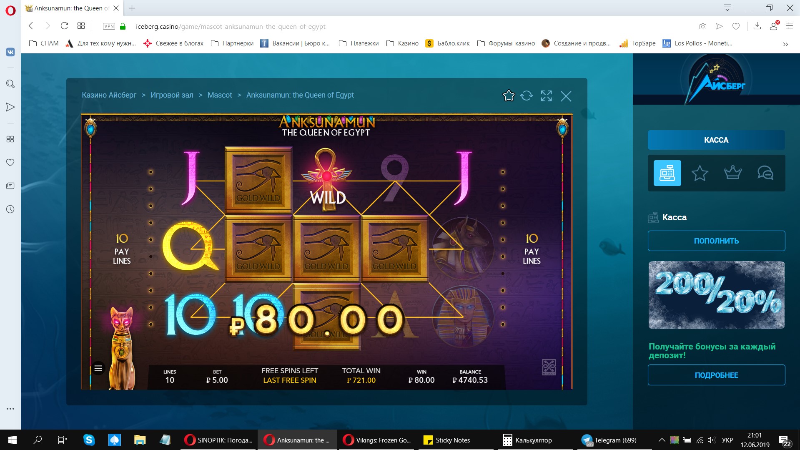Click the Айсберг casino logo
The image size is (800, 450).
tap(716, 79)
